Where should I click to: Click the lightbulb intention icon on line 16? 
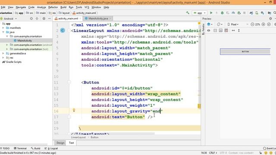[74, 110]
